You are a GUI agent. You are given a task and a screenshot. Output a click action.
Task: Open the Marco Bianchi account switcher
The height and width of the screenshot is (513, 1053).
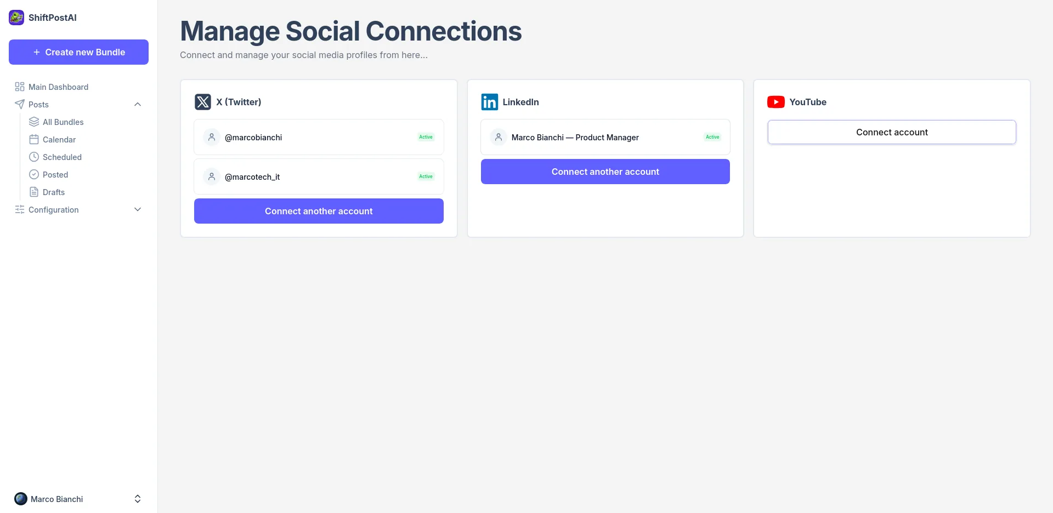(138, 499)
